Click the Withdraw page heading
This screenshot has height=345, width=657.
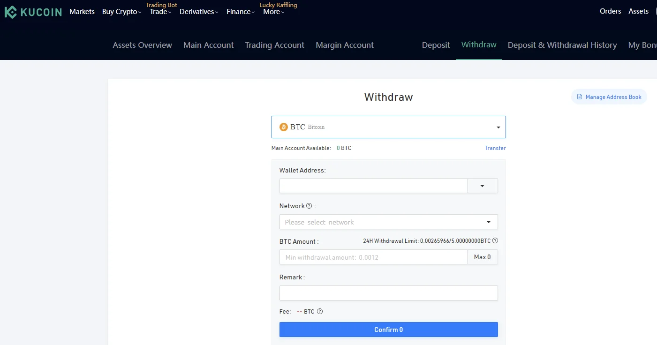tap(388, 97)
